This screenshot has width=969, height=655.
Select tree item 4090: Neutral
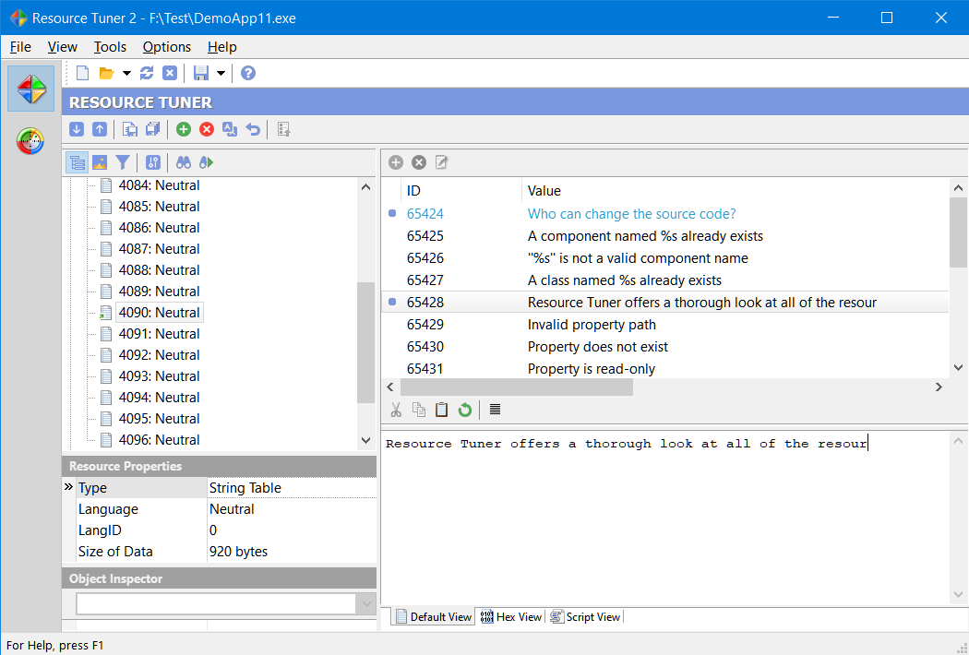point(159,313)
